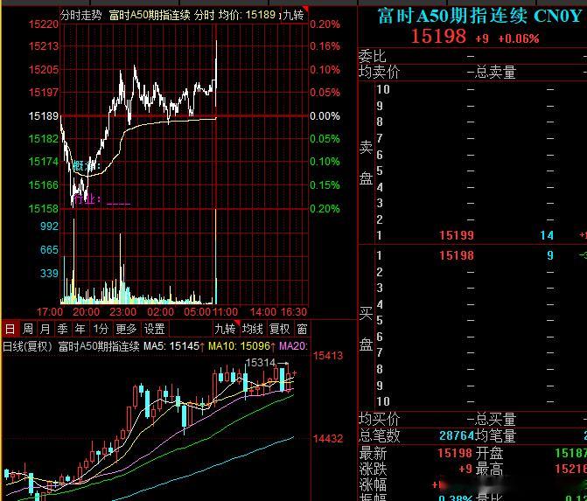Viewport: 587px width, 501px height.
Task: Switch to 月 monthly period tab
Action: (x=45, y=329)
